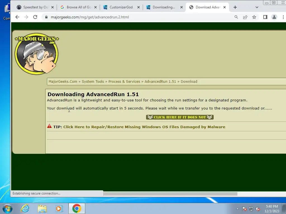Screen dimensions: 286x214
Task: Click the 'Click here if it does not' button
Action: pos(180,117)
